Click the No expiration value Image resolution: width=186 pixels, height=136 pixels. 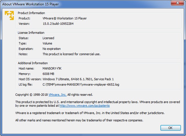[51, 49]
